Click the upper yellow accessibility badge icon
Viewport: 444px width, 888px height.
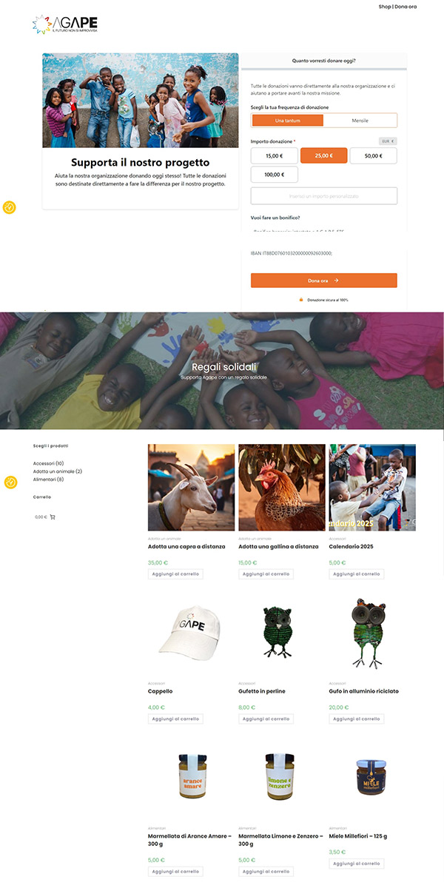pyautogui.click(x=10, y=207)
